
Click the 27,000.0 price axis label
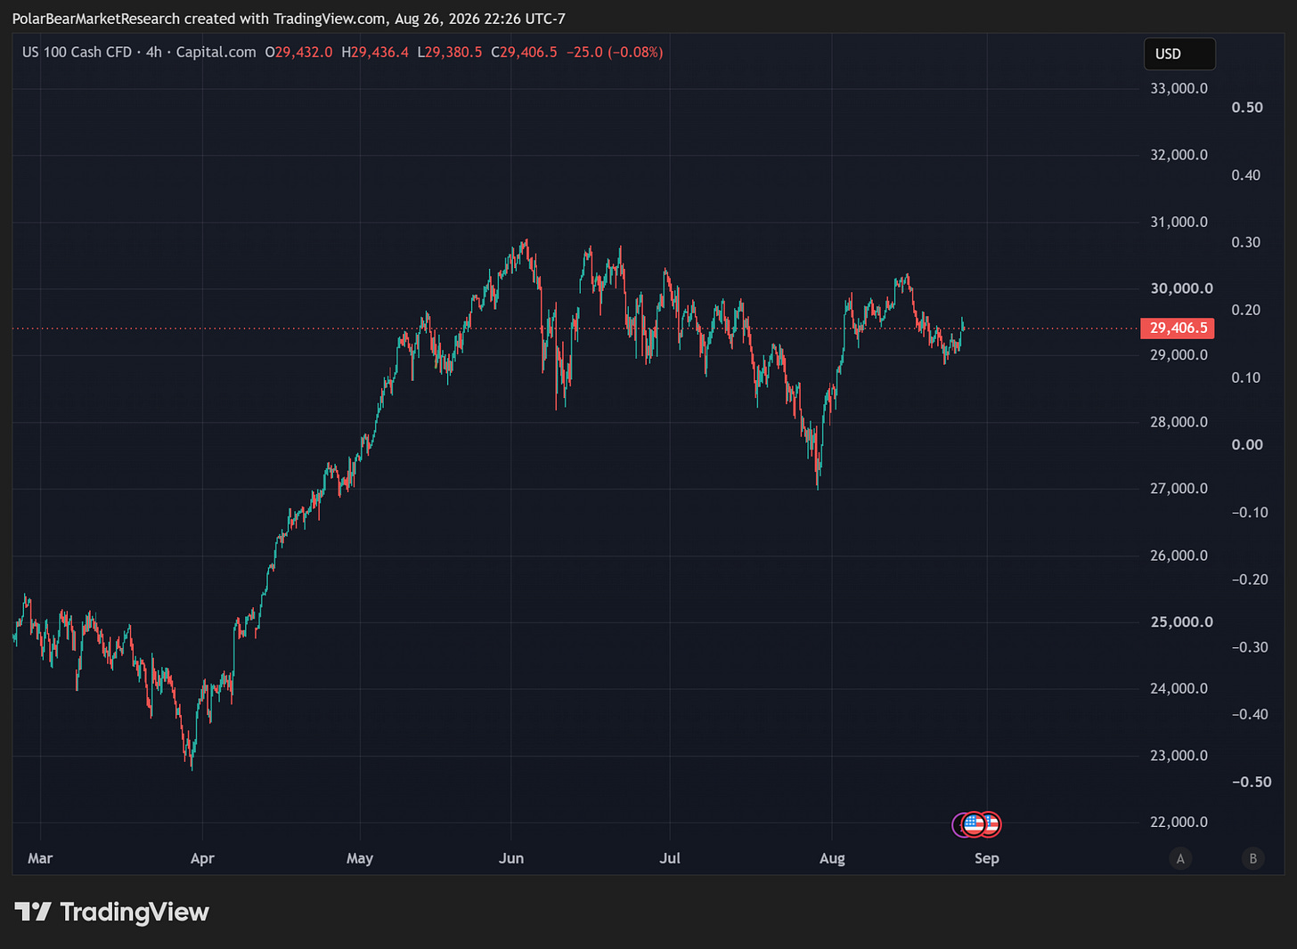click(1179, 489)
